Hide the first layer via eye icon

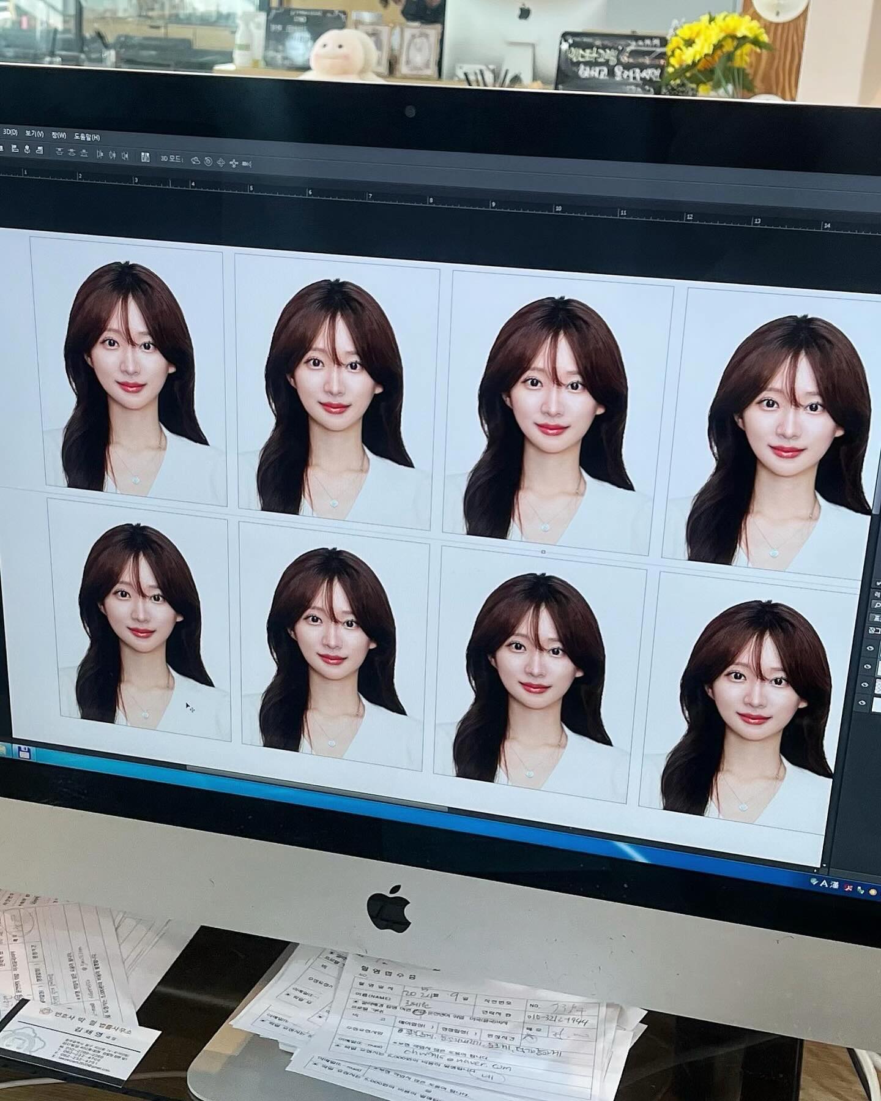(870, 649)
